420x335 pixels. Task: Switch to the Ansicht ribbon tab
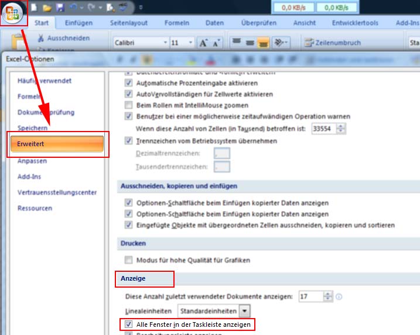pyautogui.click(x=305, y=23)
